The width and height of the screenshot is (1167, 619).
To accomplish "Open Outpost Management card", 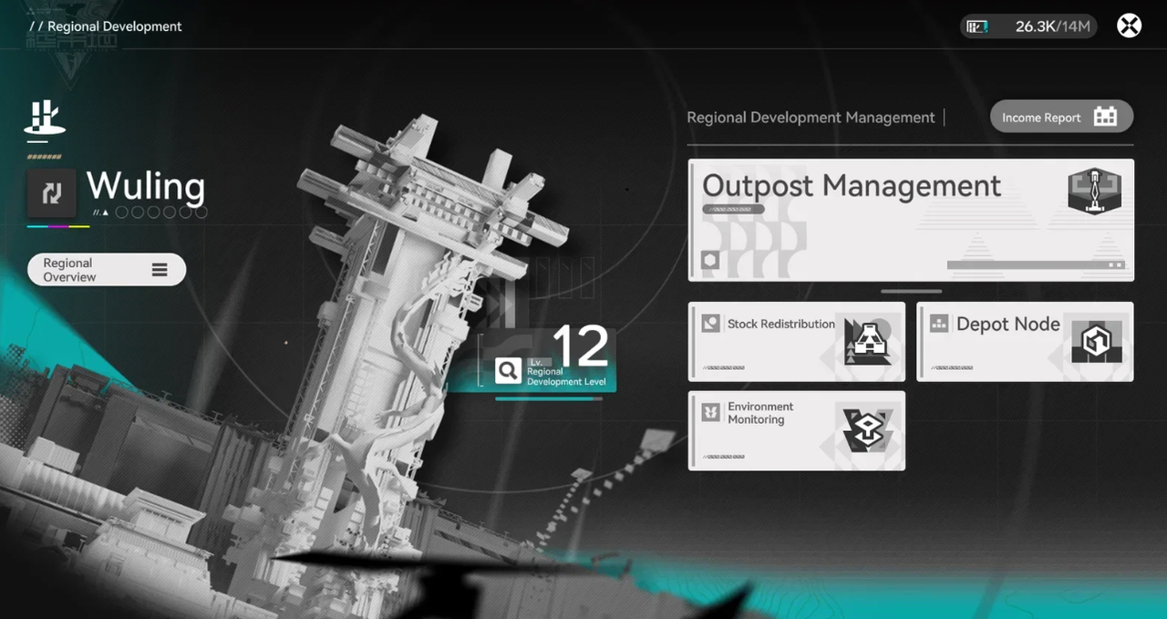I will point(911,220).
